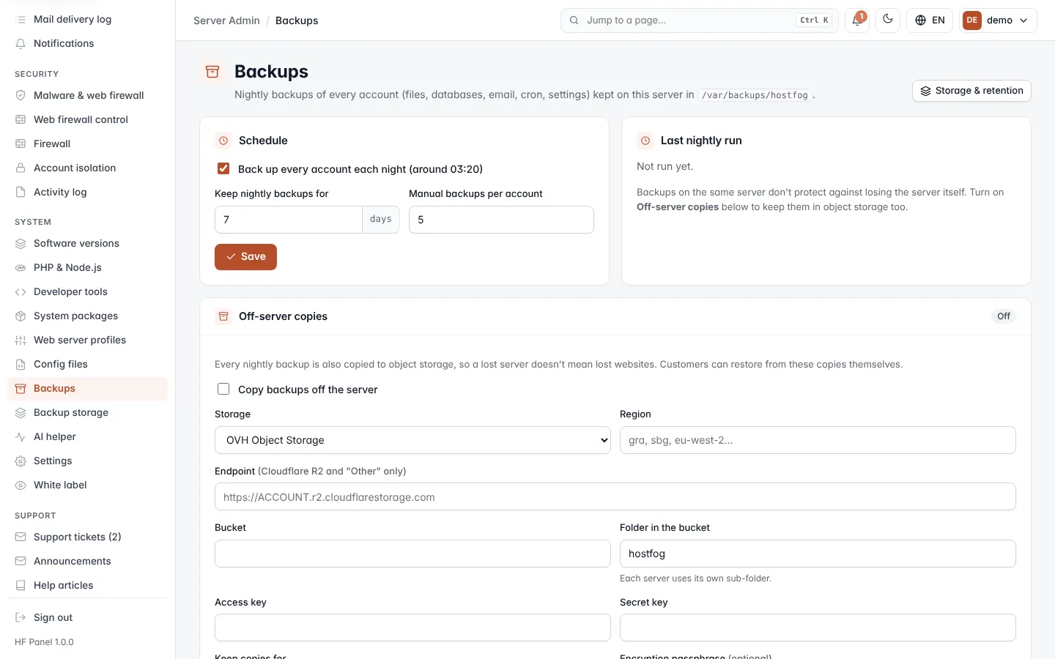Open Announcements in sidebar
Image resolution: width=1055 pixels, height=659 pixels.
pyautogui.click(x=87, y=561)
